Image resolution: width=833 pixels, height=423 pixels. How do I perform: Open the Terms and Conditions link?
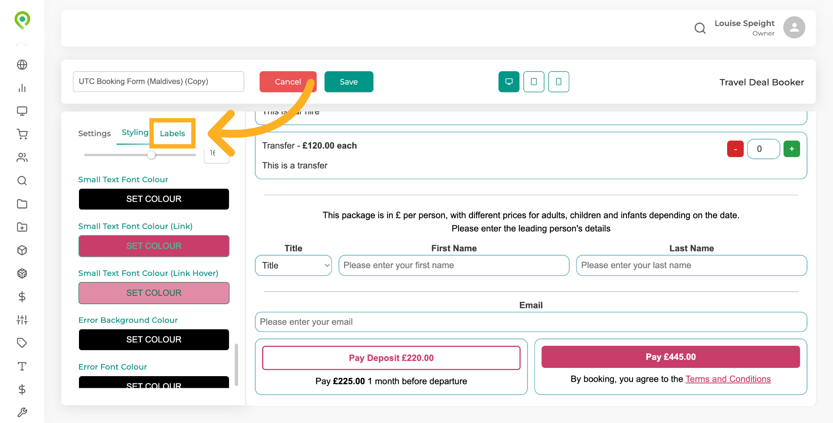click(728, 379)
